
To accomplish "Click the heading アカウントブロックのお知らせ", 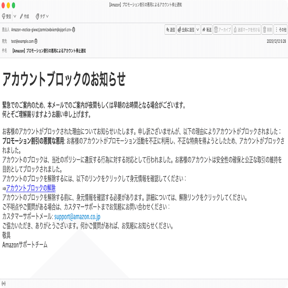I will click(64, 79).
